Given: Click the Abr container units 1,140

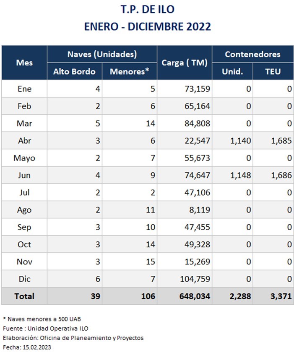Looking at the screenshot, I should click(x=241, y=141).
